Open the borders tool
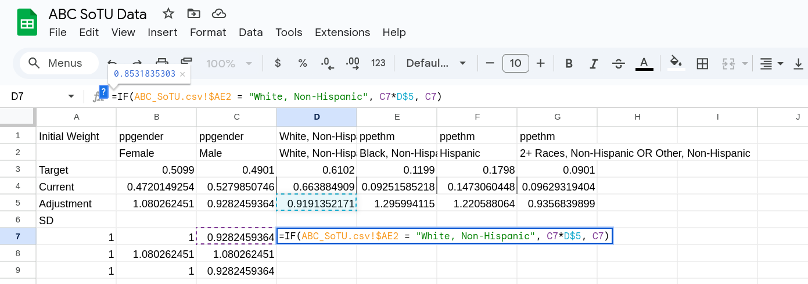Screen dimensions: 808x284 coord(702,63)
